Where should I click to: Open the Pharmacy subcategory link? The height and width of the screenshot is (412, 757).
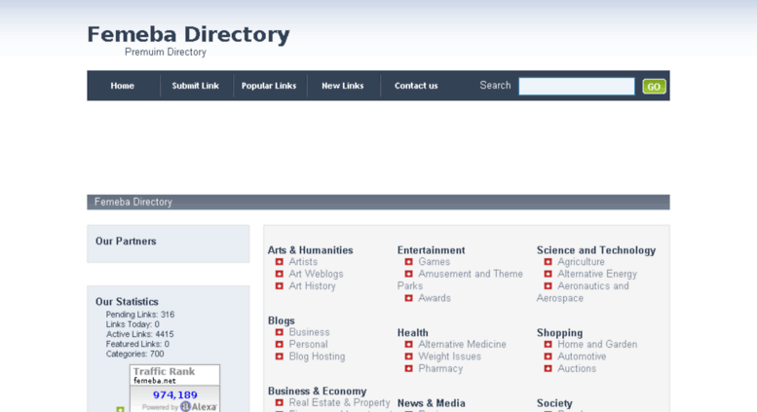[440, 368]
